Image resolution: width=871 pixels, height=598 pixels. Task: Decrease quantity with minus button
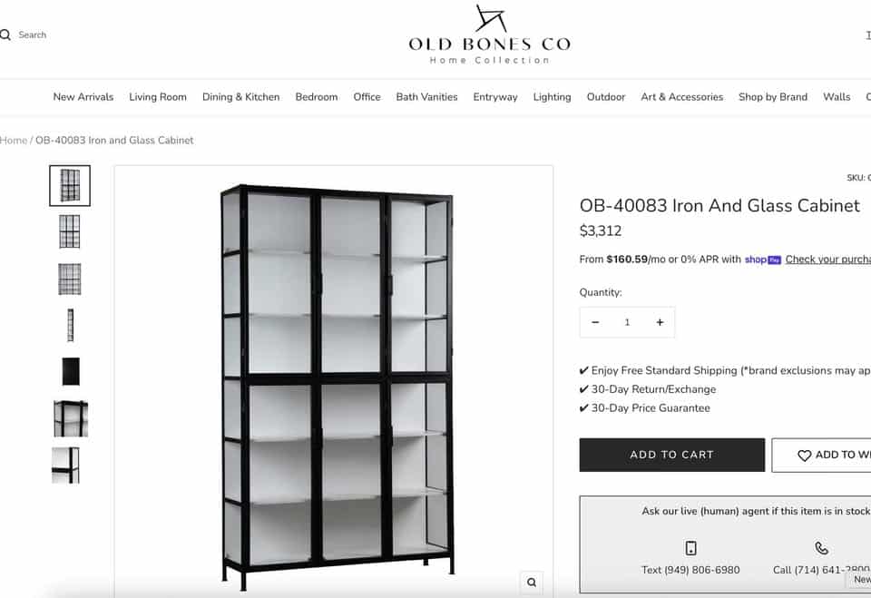[x=595, y=322]
